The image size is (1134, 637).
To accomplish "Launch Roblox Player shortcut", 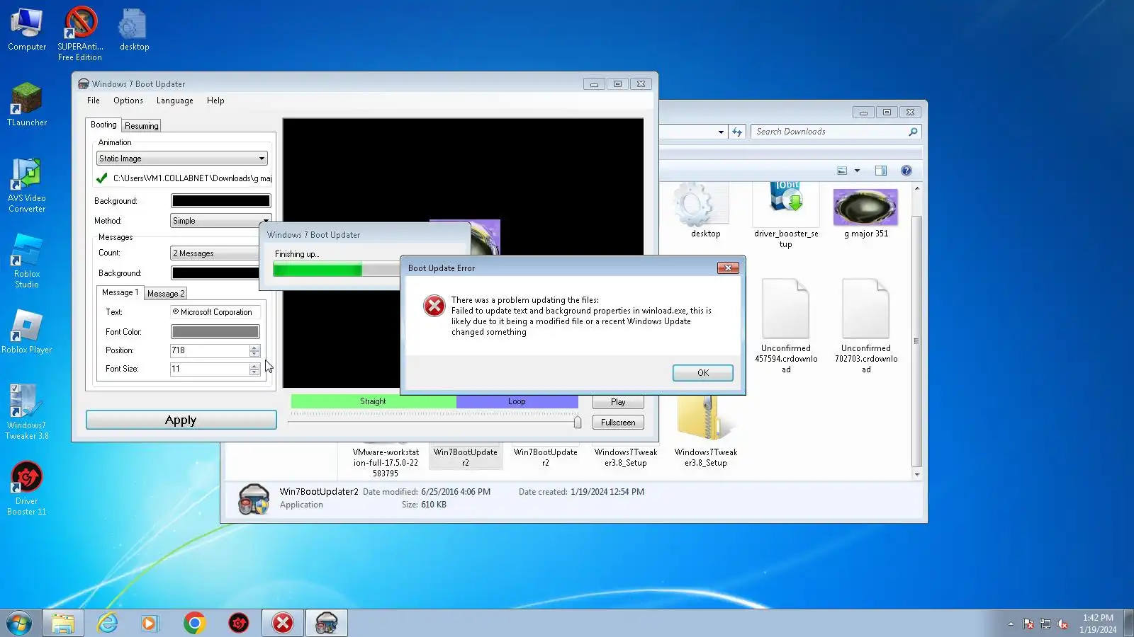I will [x=27, y=332].
